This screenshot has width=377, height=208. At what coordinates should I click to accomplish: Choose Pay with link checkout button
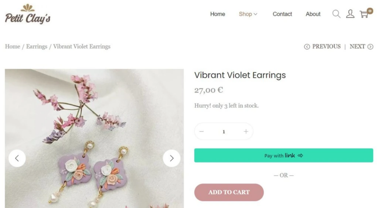[x=284, y=155]
